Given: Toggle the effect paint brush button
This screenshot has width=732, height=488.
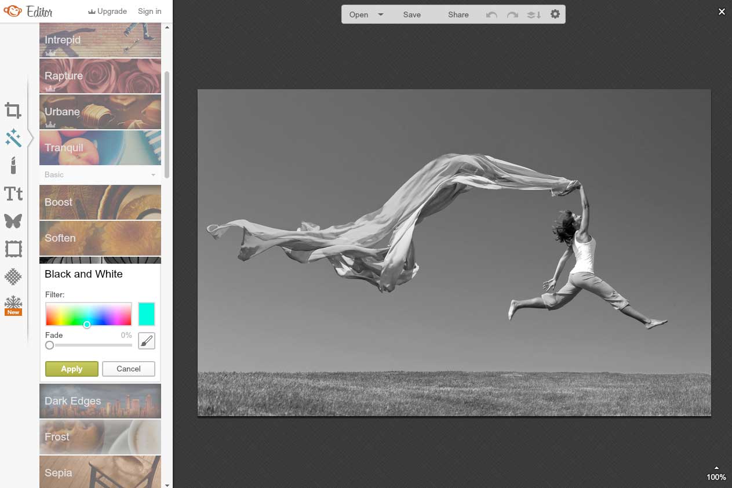Looking at the screenshot, I should click(147, 341).
